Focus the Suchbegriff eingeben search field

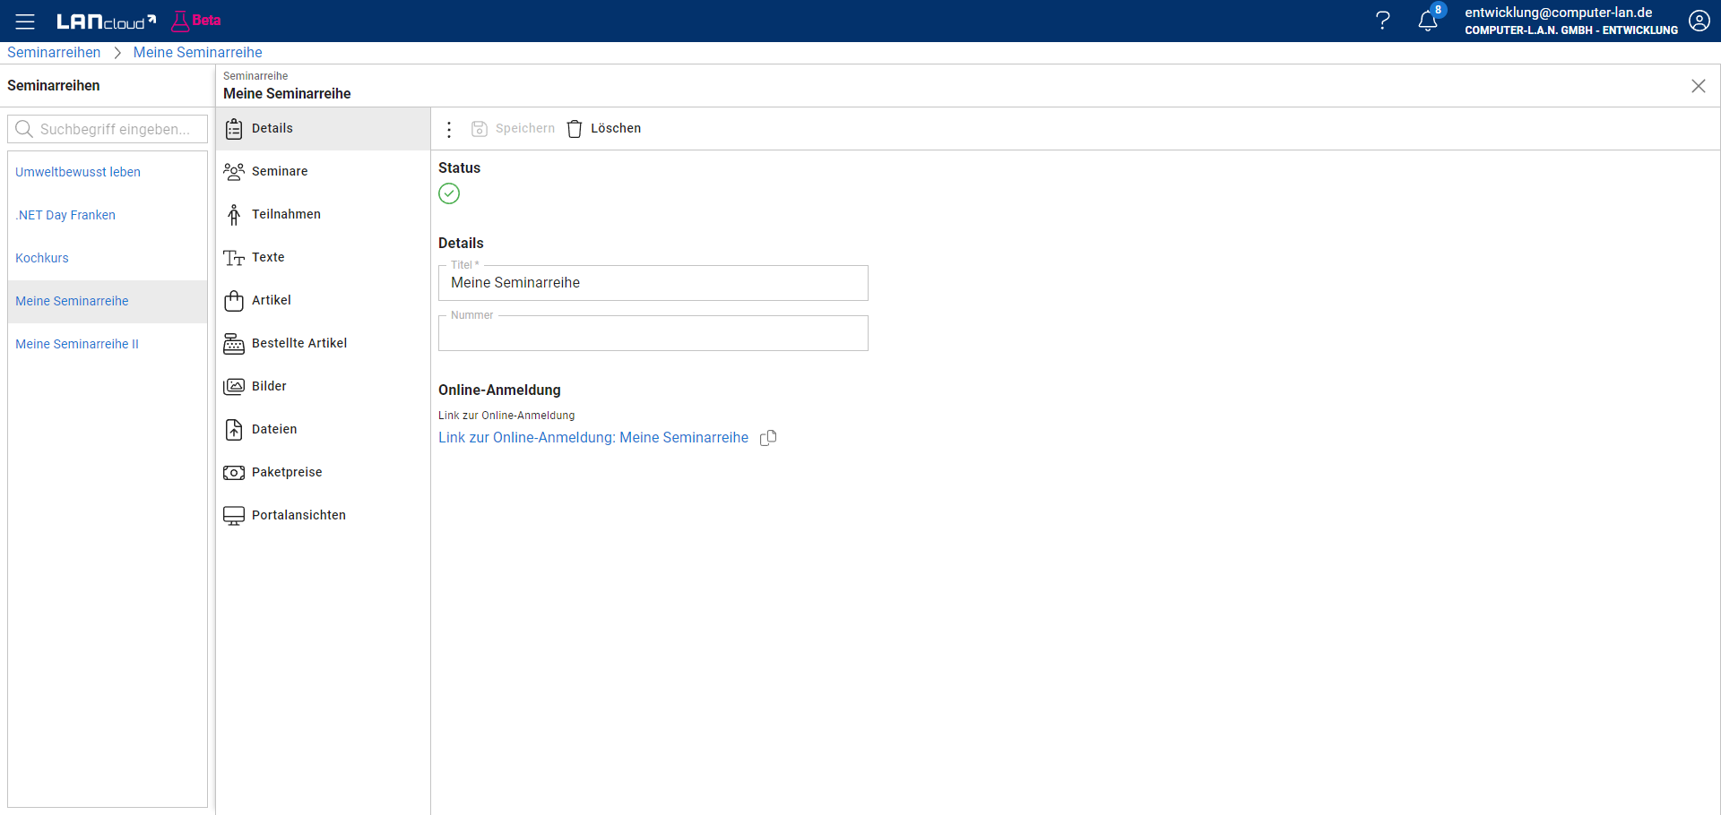pyautogui.click(x=108, y=129)
